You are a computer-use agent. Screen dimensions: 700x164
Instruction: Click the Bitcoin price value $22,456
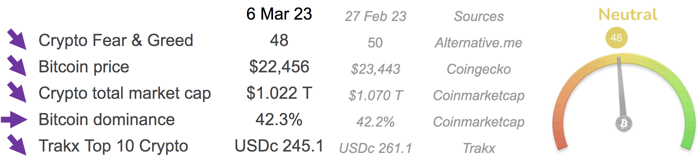[279, 67]
